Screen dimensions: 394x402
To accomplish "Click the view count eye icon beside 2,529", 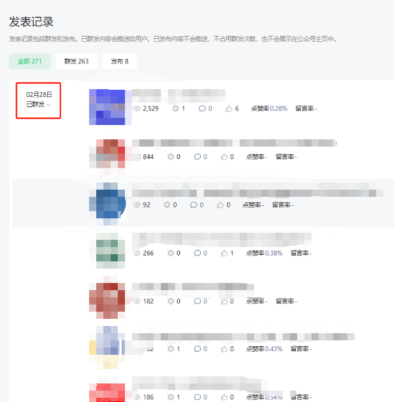I will (x=137, y=108).
